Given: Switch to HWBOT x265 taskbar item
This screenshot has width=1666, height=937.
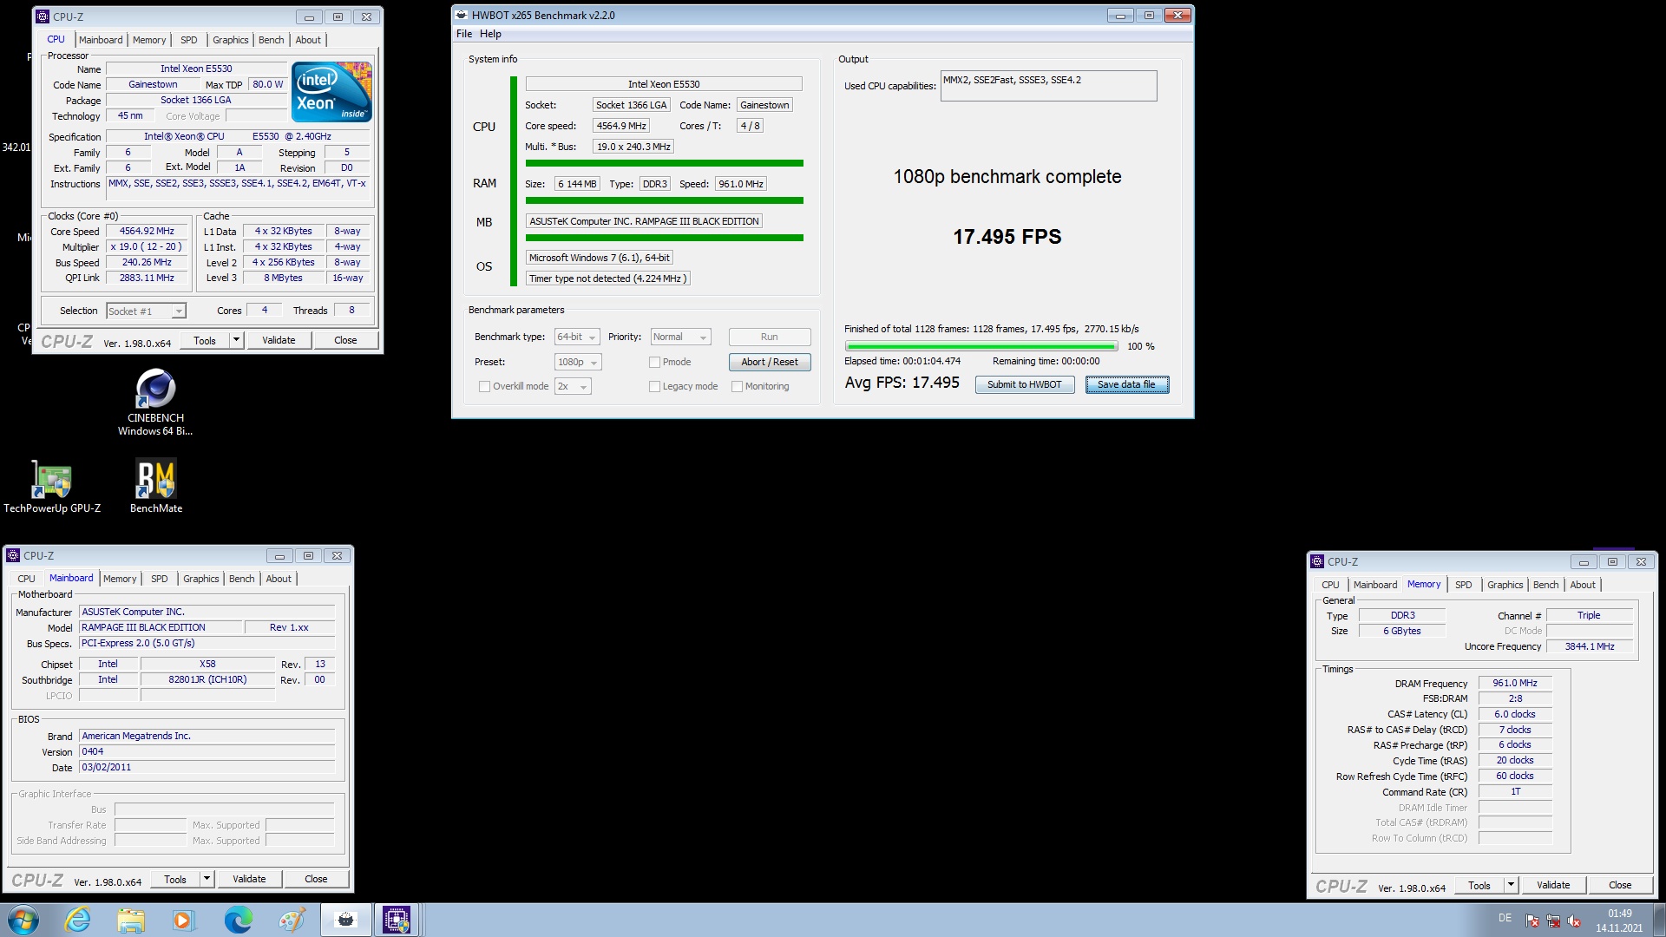Looking at the screenshot, I should [x=345, y=920].
